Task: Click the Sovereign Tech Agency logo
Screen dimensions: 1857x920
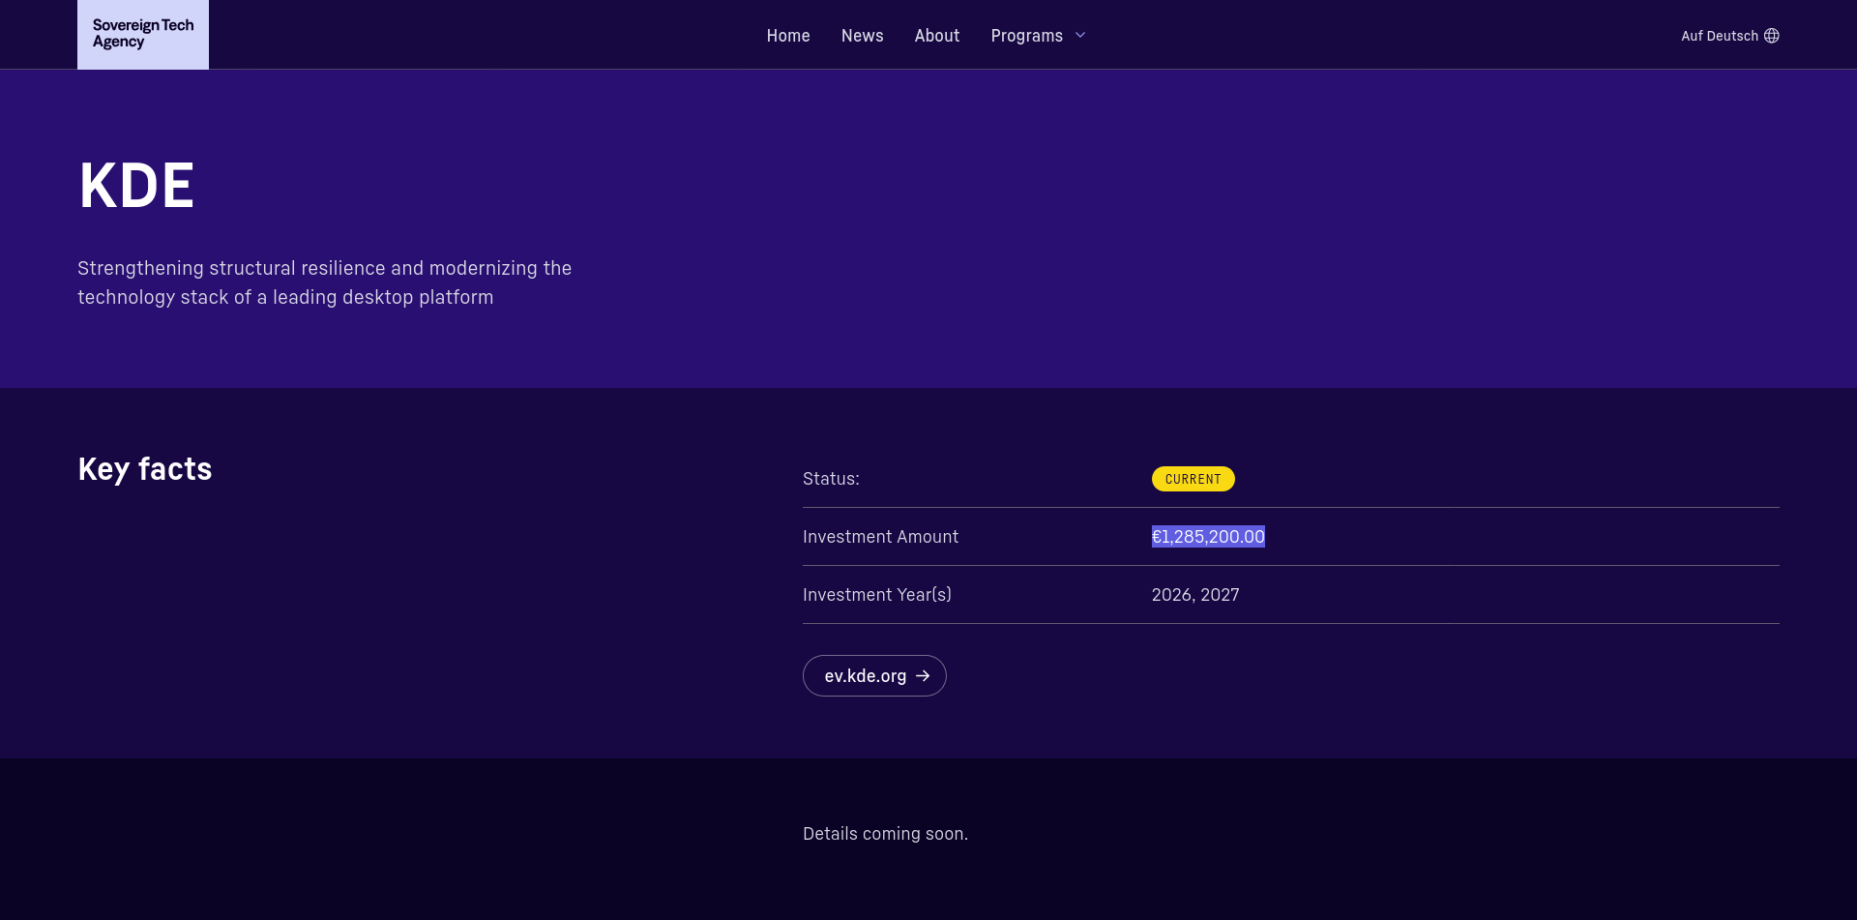Action: point(143,34)
